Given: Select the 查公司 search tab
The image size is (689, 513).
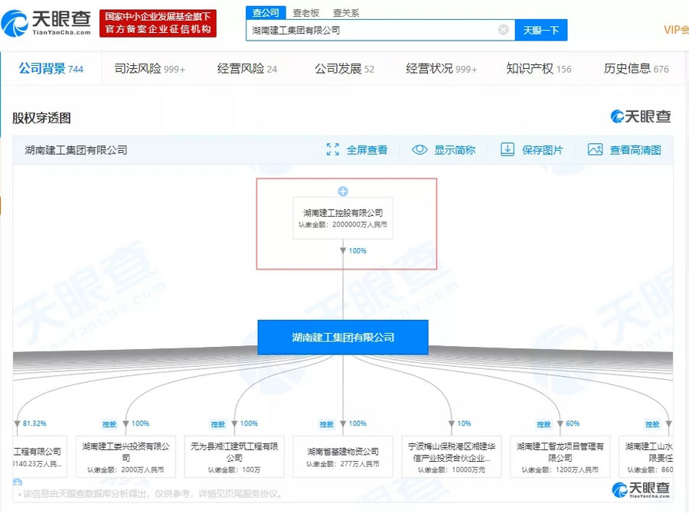Looking at the screenshot, I should (x=266, y=13).
